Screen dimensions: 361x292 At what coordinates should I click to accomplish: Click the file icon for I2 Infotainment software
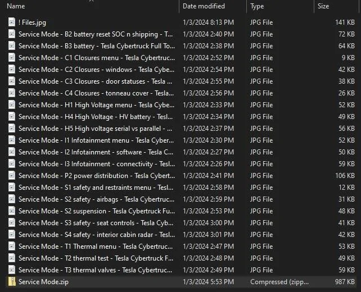(x=12, y=152)
